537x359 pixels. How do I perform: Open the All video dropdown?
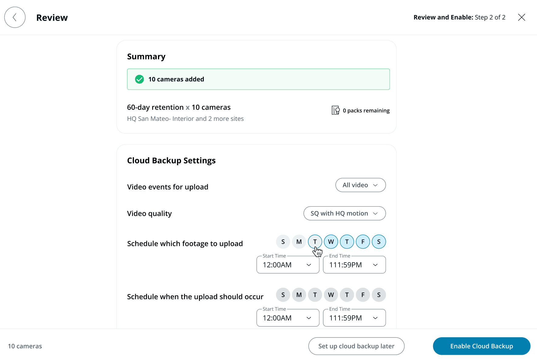tap(360, 185)
